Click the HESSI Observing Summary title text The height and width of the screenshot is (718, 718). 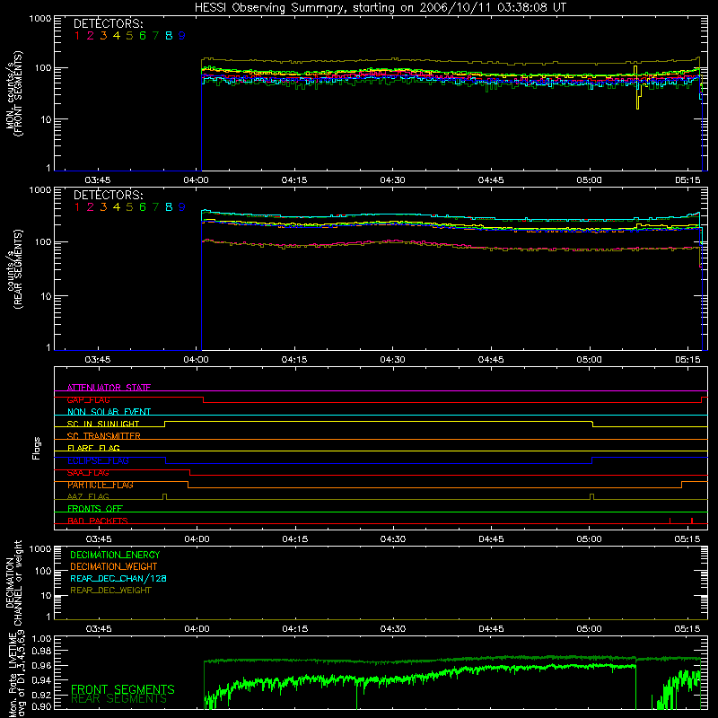[381, 7]
